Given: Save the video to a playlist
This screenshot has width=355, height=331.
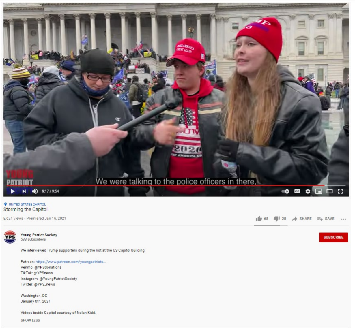Looking at the screenshot, I should 326,219.
